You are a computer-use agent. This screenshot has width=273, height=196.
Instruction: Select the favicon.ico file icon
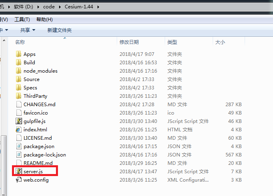click(19, 113)
